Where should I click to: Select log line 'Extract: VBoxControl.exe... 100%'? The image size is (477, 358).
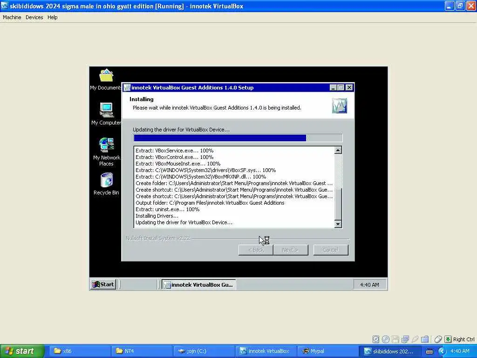[x=175, y=157]
